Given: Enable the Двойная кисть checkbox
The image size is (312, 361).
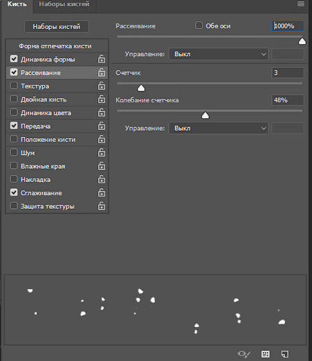Looking at the screenshot, I should (x=14, y=99).
